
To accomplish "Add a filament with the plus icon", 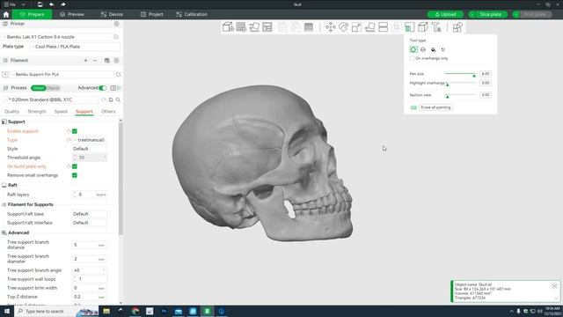I will 85,61.
